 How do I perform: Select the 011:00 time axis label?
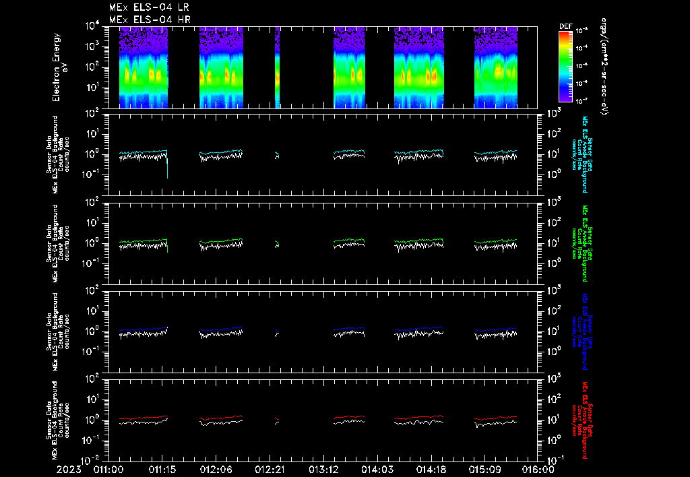coord(108,470)
